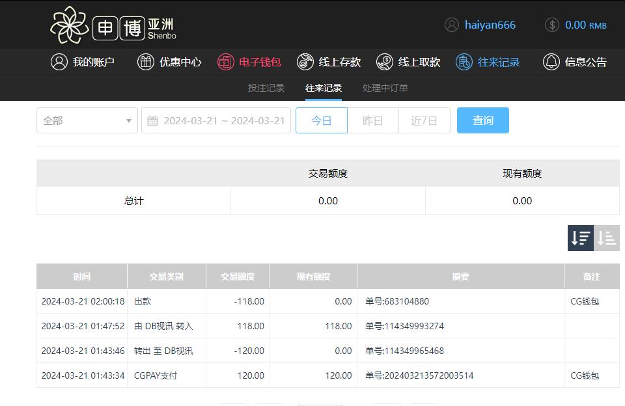This screenshot has height=406, width=625.
Task: Click the 查询 search button
Action: [x=482, y=120]
